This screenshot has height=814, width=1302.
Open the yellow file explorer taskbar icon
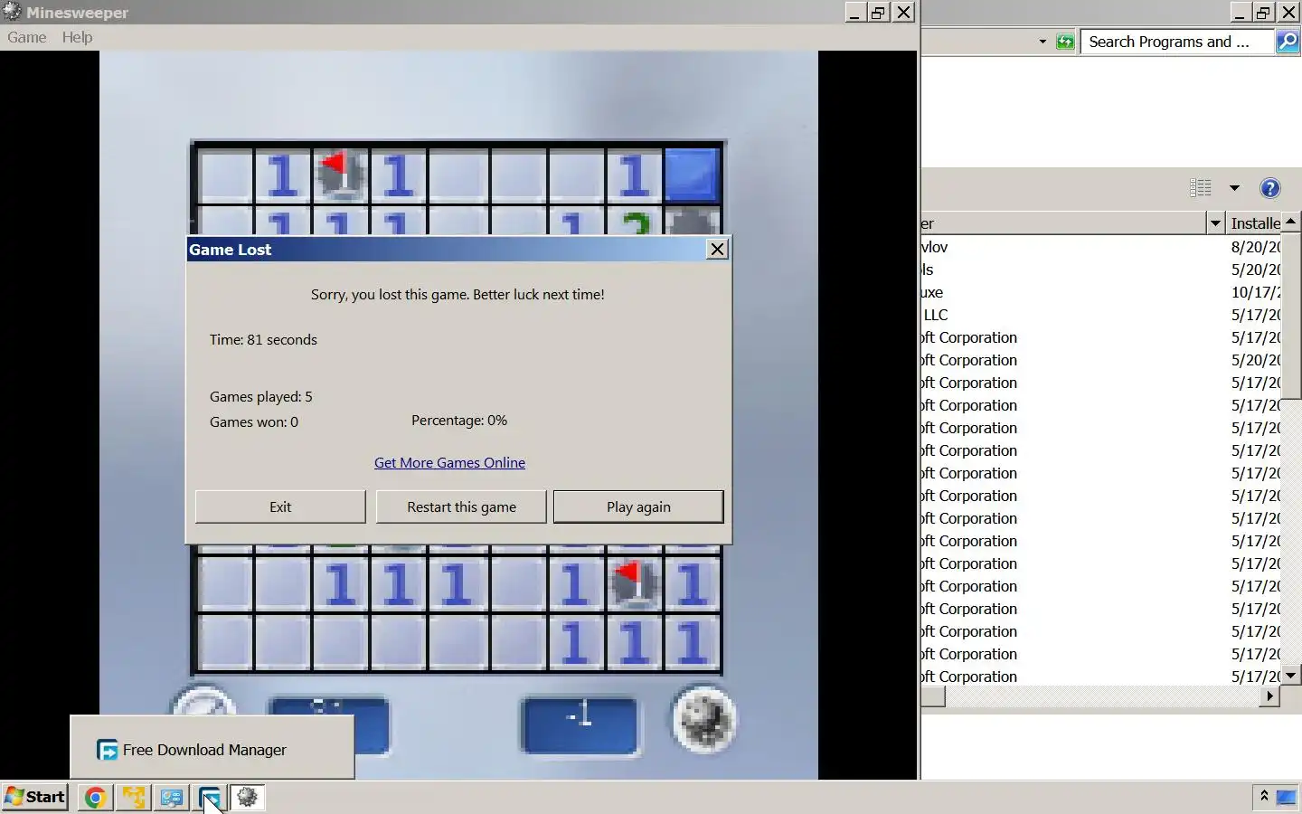pos(134,798)
